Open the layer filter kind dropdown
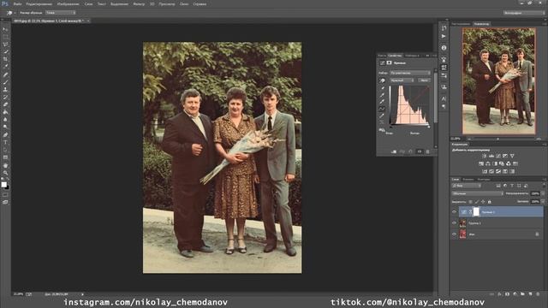The height and width of the screenshot is (308, 548). click(466, 186)
